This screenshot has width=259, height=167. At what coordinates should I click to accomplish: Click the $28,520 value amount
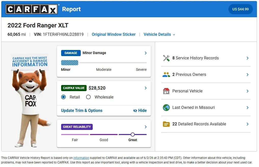(x=97, y=88)
